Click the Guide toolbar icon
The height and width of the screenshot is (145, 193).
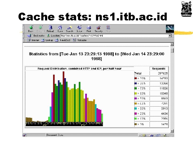[x=79, y=29]
